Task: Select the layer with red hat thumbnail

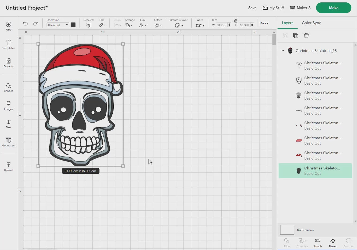Action: coord(315,156)
